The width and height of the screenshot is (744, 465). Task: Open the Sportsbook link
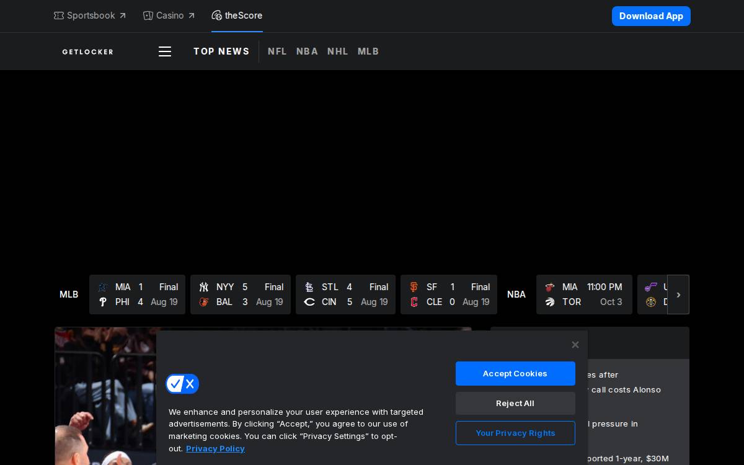[x=90, y=15]
